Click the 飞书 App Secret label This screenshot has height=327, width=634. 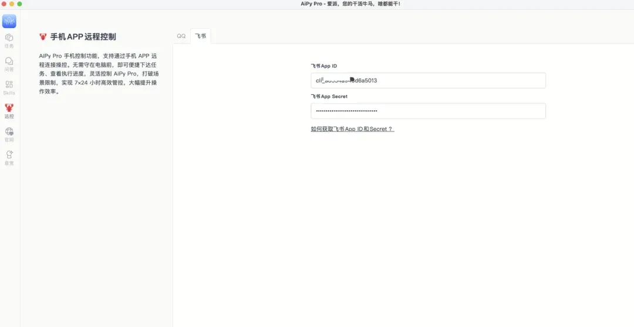pyautogui.click(x=329, y=97)
